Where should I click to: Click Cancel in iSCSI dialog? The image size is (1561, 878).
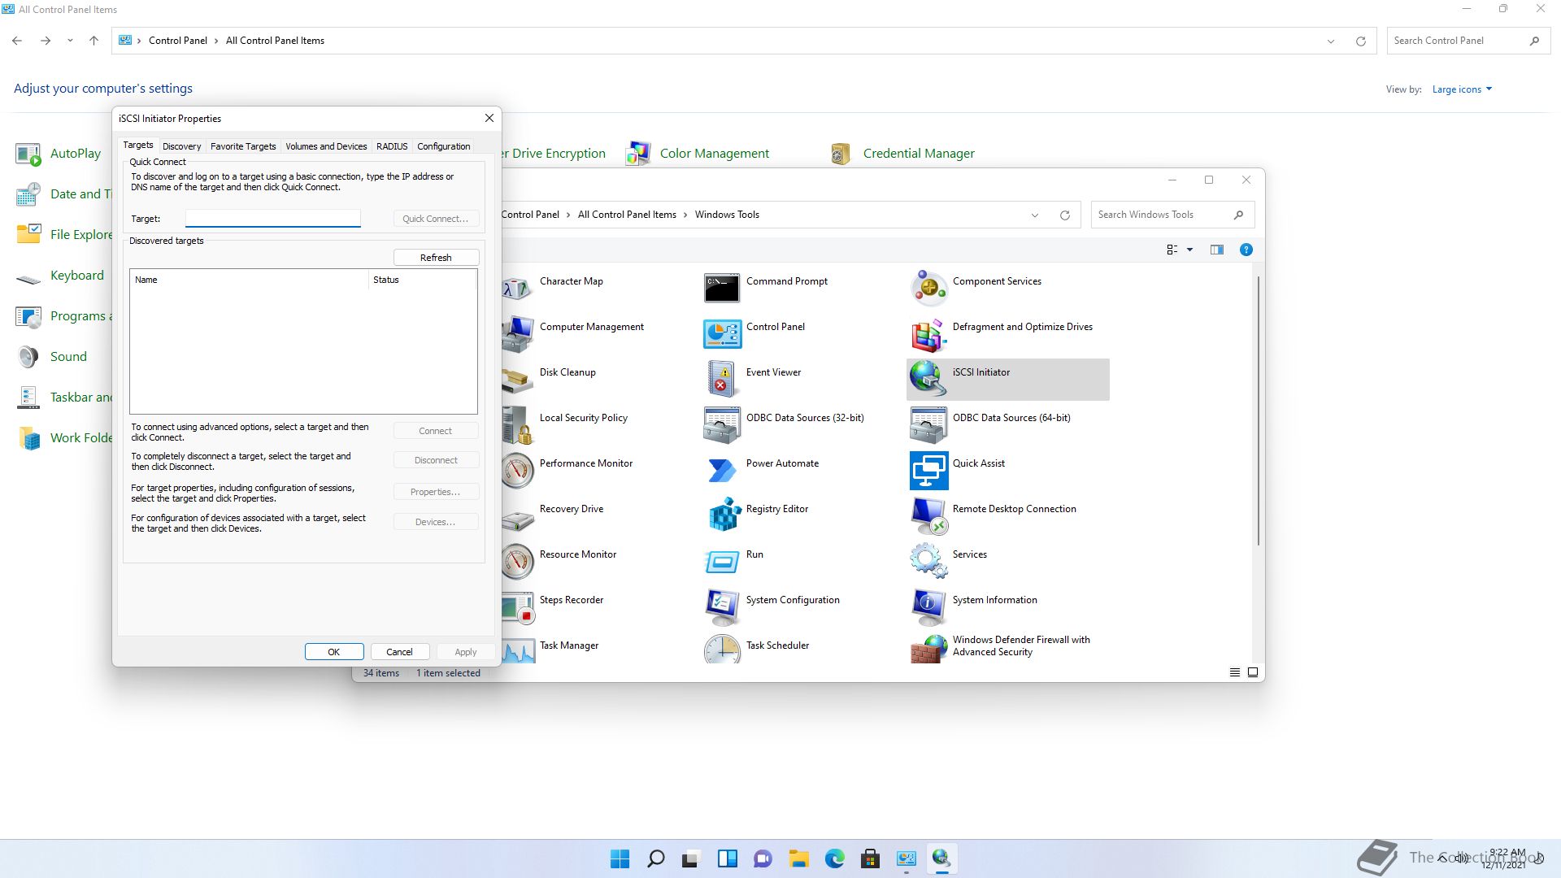coord(399,652)
